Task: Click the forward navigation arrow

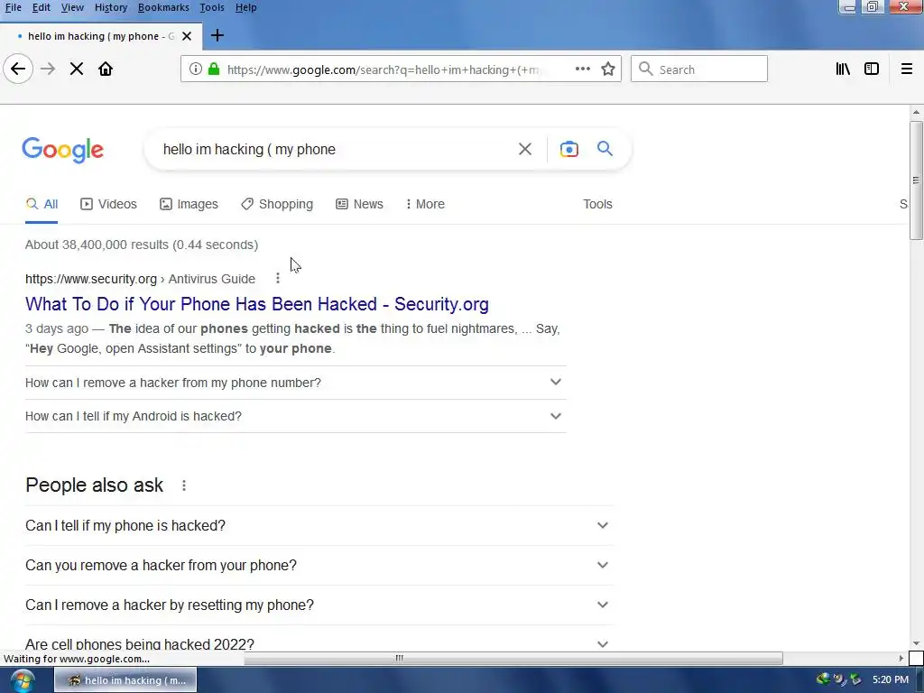Action: [x=48, y=69]
